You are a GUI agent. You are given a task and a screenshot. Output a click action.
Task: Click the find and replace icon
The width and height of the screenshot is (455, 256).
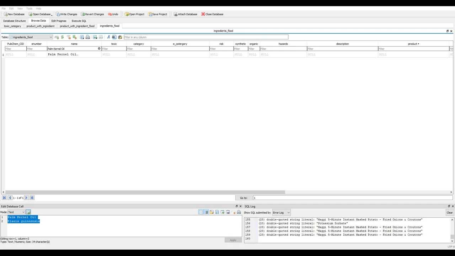click(120, 37)
